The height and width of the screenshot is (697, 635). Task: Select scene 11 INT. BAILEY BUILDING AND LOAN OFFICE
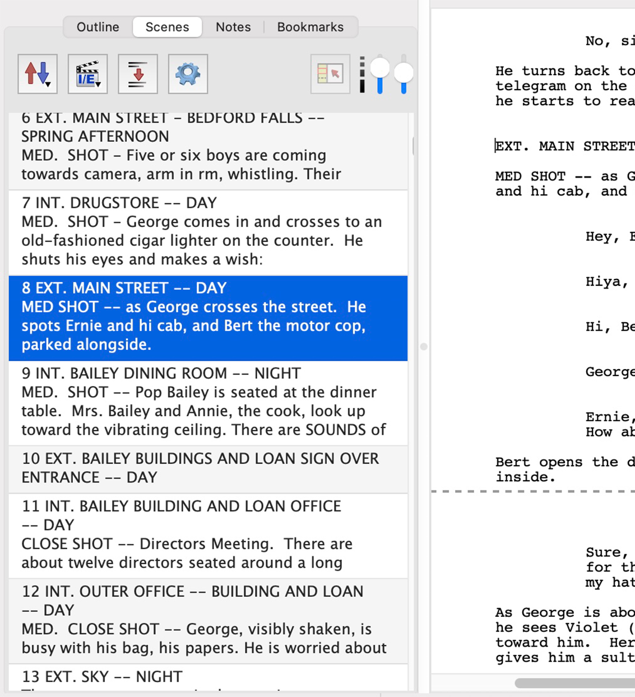click(x=208, y=536)
